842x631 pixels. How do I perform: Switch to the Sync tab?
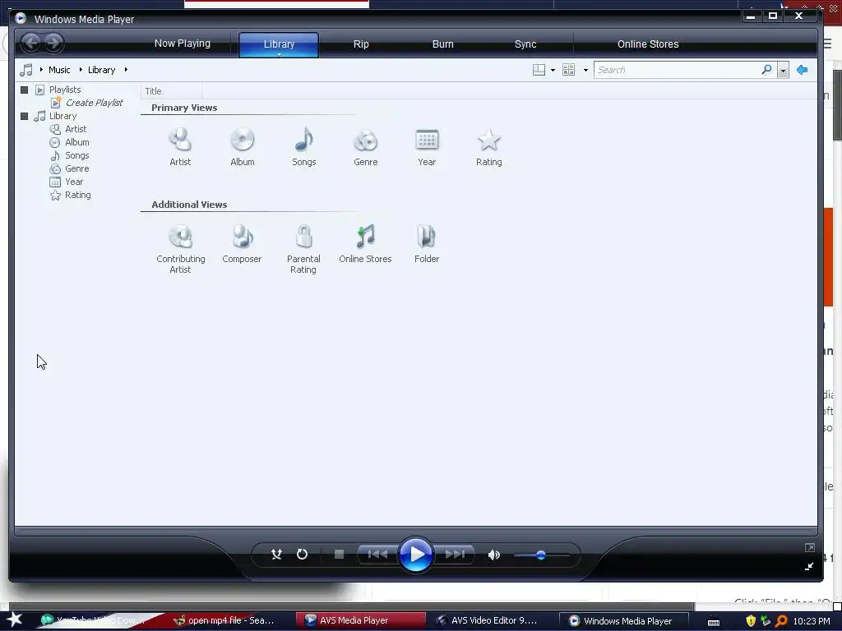point(525,44)
